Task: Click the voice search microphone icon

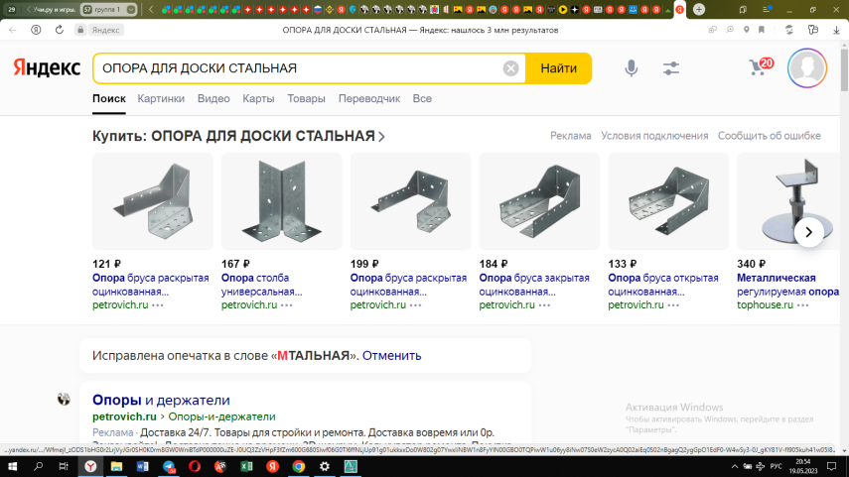Action: [x=631, y=68]
